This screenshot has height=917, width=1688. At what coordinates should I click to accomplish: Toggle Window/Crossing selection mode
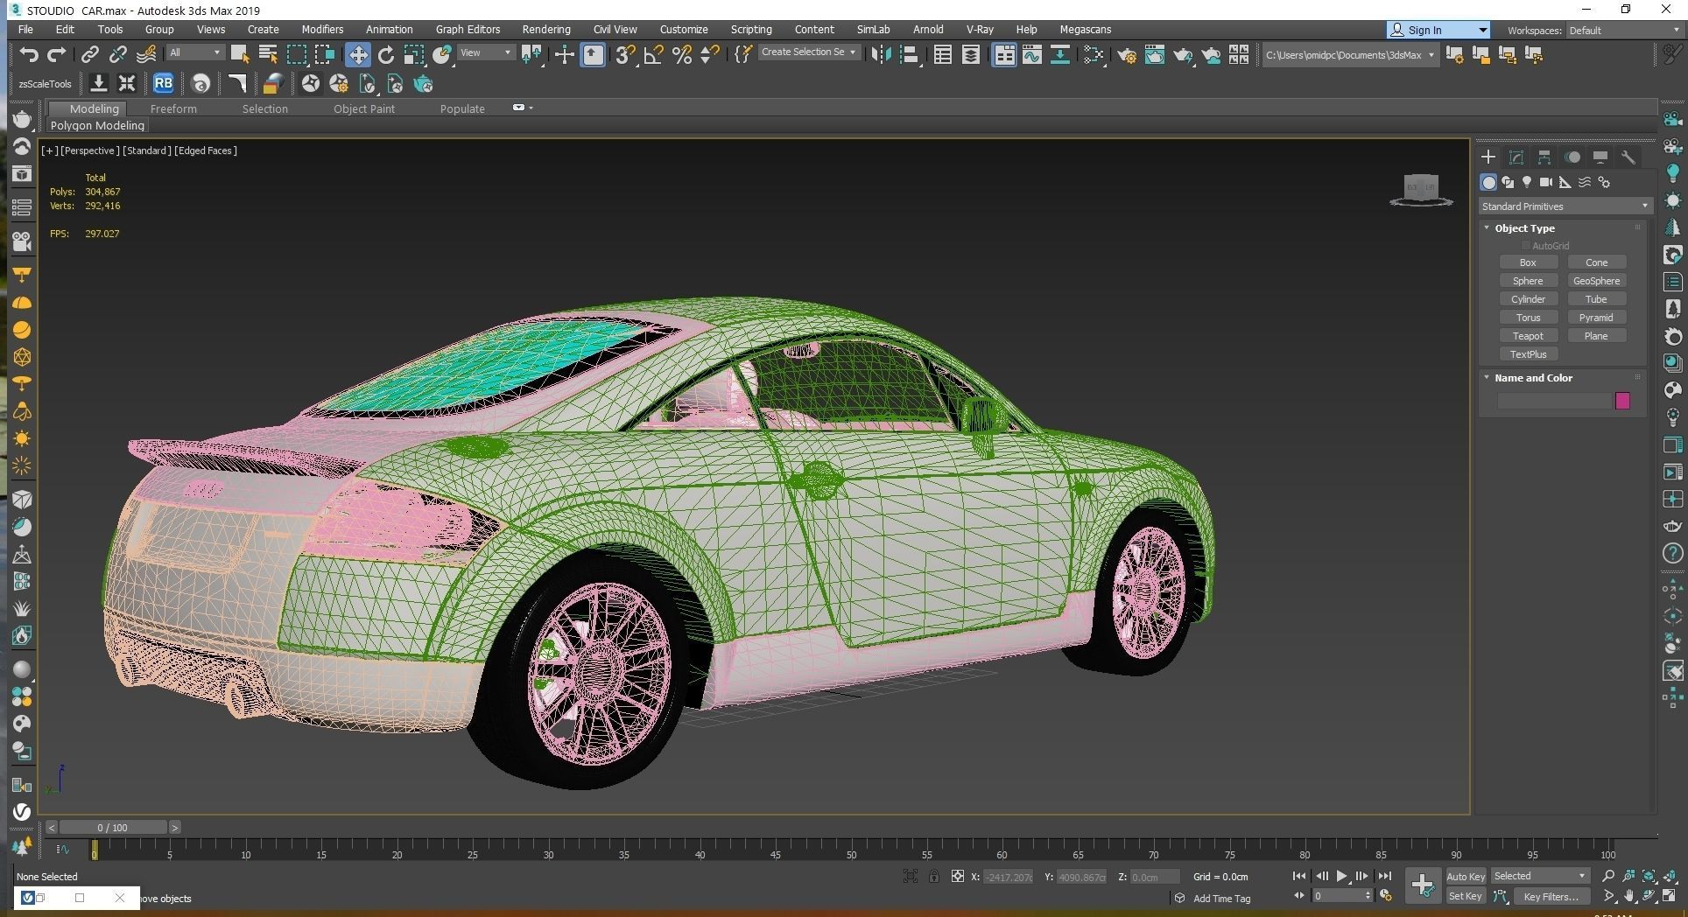[x=326, y=55]
